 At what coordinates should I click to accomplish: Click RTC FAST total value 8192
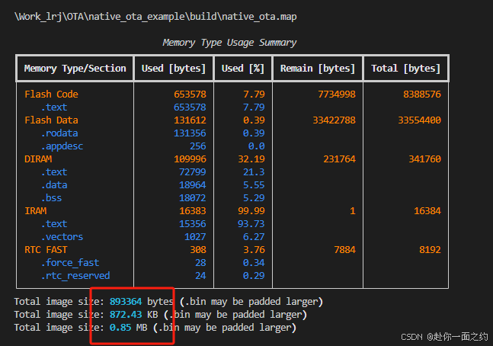point(430,250)
